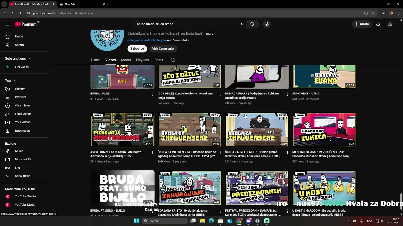Start voice search with the microphone
This screenshot has width=403, height=226.
tap(267, 24)
